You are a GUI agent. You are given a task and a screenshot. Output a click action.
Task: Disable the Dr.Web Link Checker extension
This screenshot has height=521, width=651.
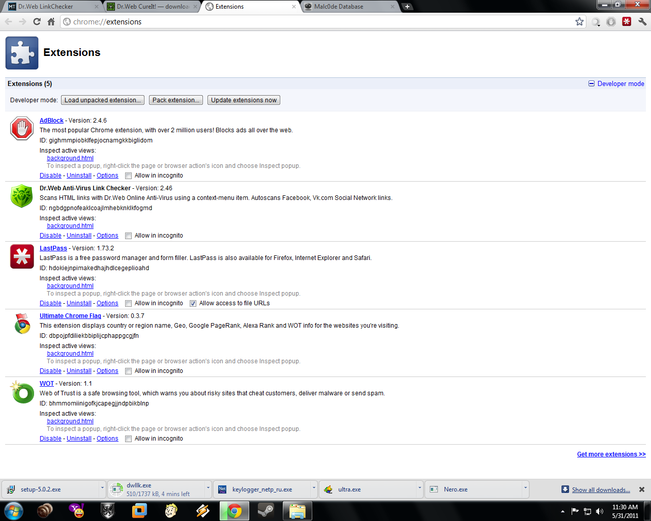[x=50, y=236]
